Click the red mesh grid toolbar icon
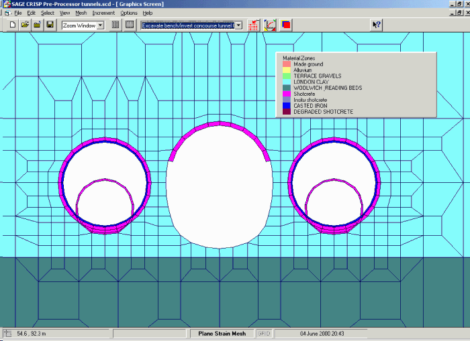This screenshot has width=470, height=341. [254, 25]
